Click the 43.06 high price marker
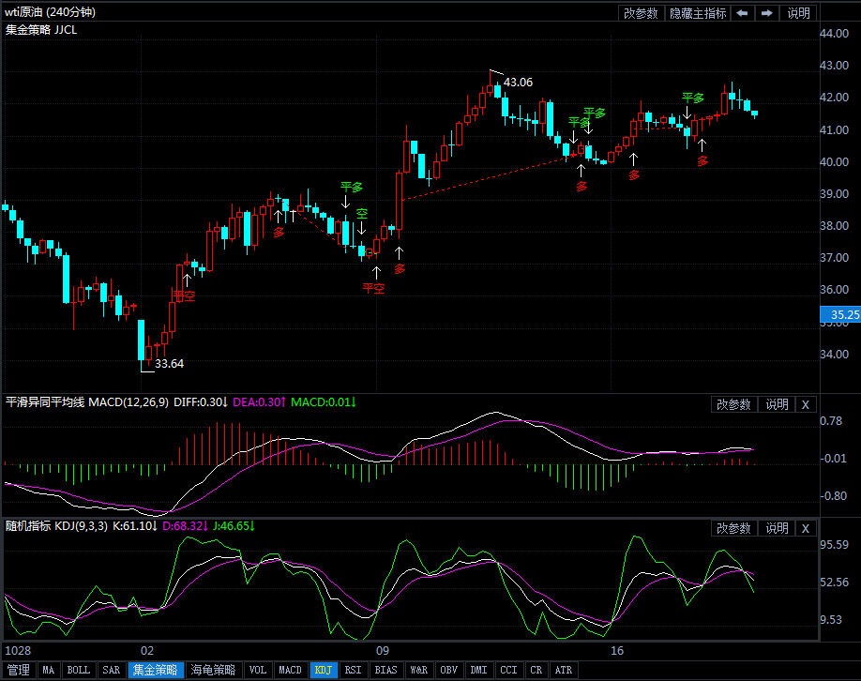This screenshot has width=861, height=681. click(518, 83)
